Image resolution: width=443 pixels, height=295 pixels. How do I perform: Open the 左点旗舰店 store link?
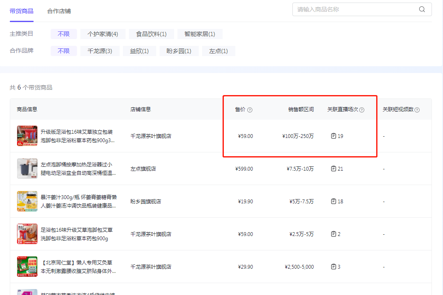click(x=143, y=169)
